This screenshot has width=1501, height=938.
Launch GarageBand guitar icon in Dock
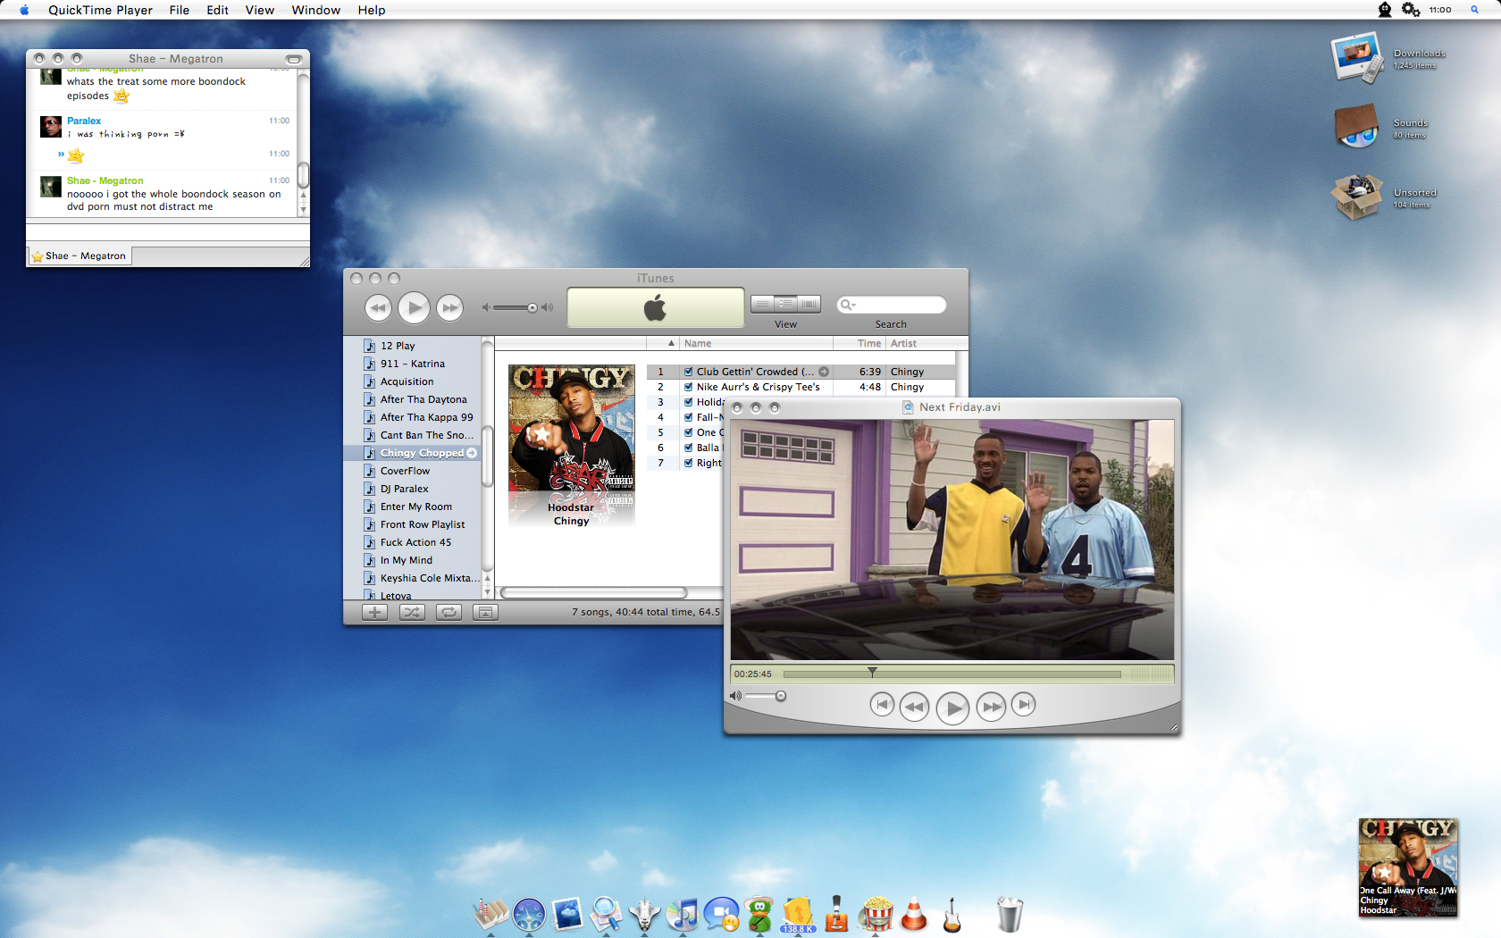pyautogui.click(x=952, y=914)
